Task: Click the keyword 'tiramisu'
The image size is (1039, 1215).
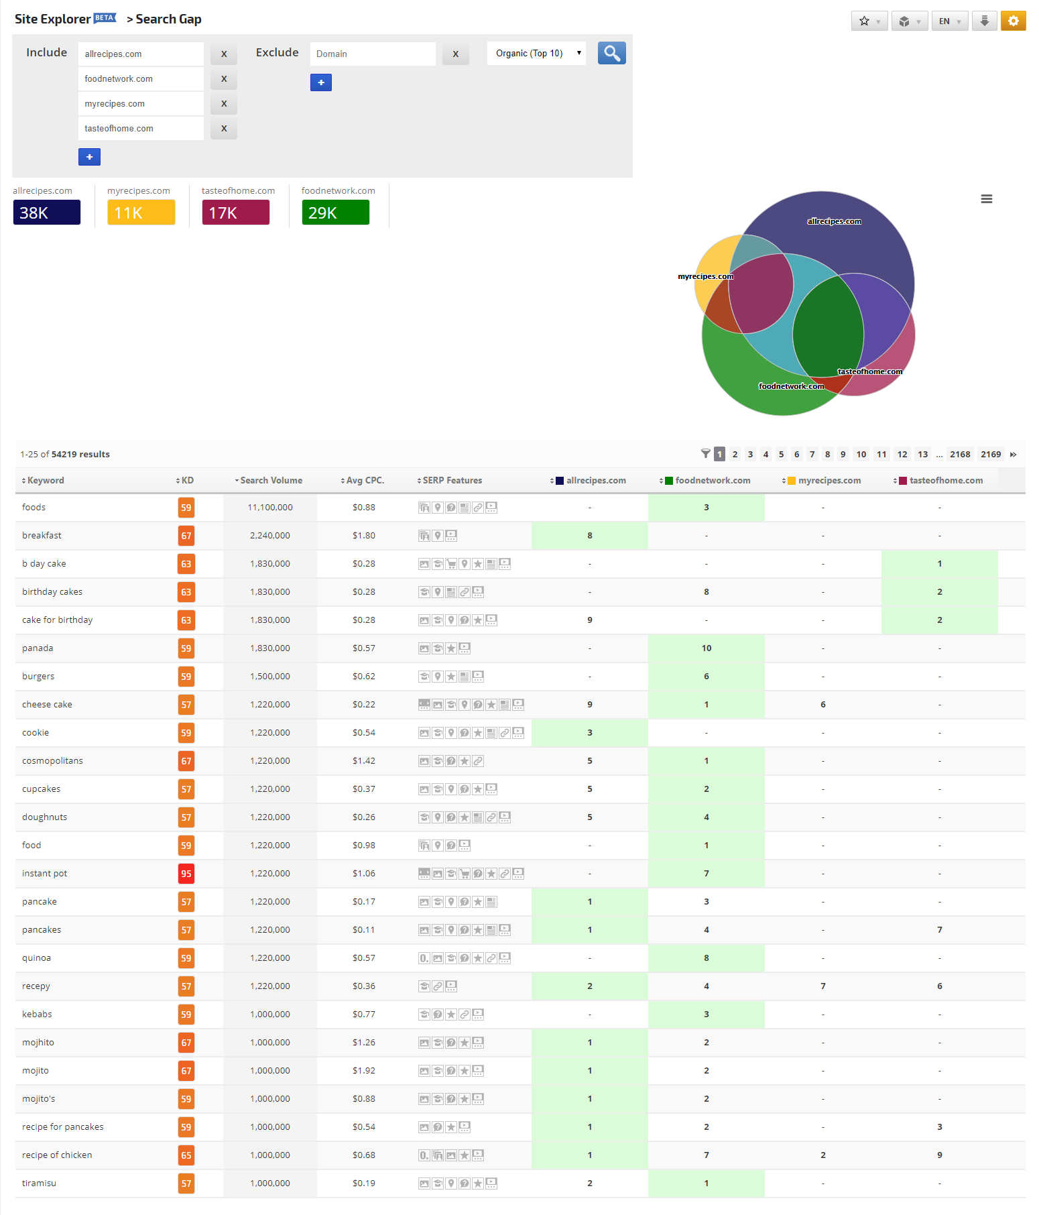Action: (x=39, y=1183)
